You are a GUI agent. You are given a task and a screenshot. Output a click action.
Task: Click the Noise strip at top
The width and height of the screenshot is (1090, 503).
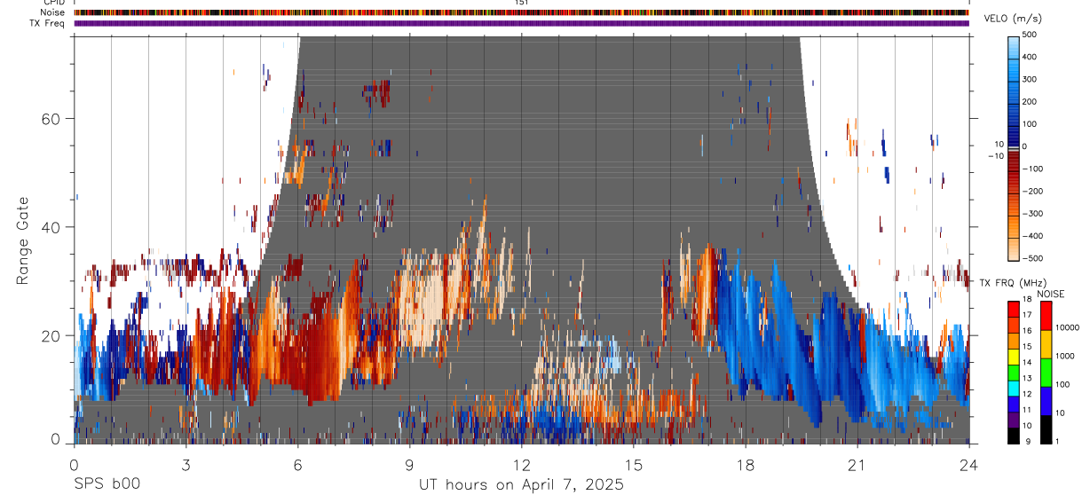pos(521,12)
